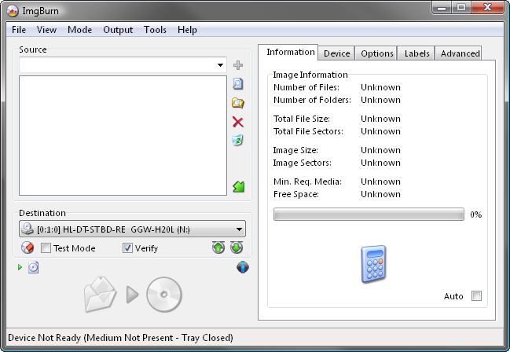Click the Calculate calculator icon

pos(374,264)
